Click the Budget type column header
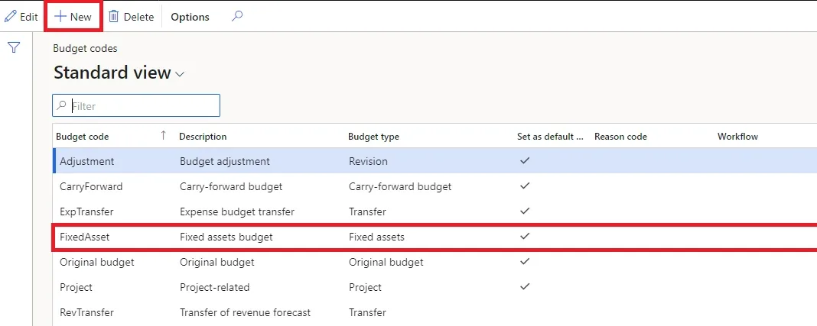 coord(373,137)
